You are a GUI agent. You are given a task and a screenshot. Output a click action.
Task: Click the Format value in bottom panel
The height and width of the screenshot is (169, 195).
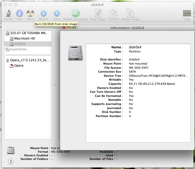tap(61, 152)
